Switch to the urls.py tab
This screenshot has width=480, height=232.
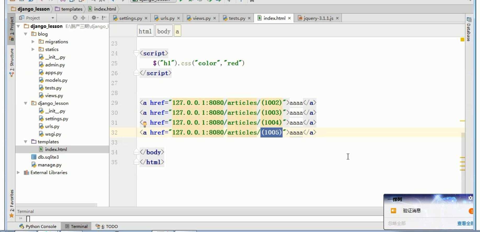(x=167, y=18)
